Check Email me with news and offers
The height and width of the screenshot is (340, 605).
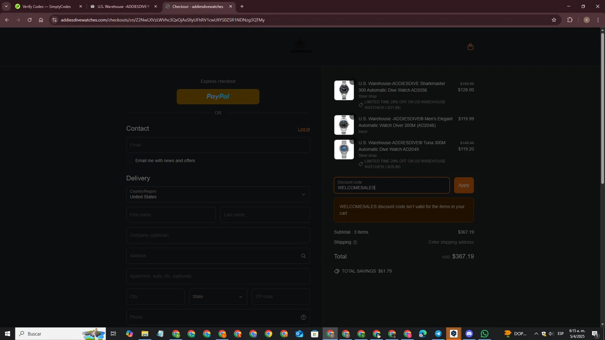coord(129,161)
